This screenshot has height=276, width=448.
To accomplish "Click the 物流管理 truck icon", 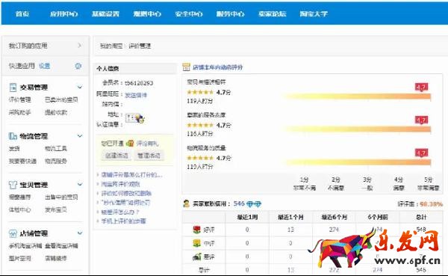I will click(x=13, y=136).
